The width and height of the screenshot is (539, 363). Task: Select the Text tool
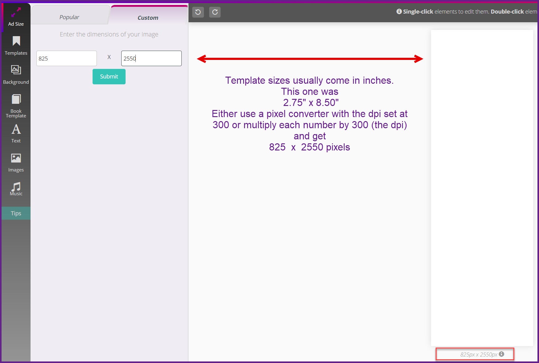tap(16, 133)
